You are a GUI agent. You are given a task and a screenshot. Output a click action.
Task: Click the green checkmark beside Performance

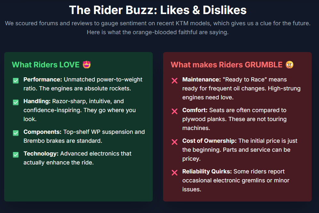pyautogui.click(x=16, y=81)
